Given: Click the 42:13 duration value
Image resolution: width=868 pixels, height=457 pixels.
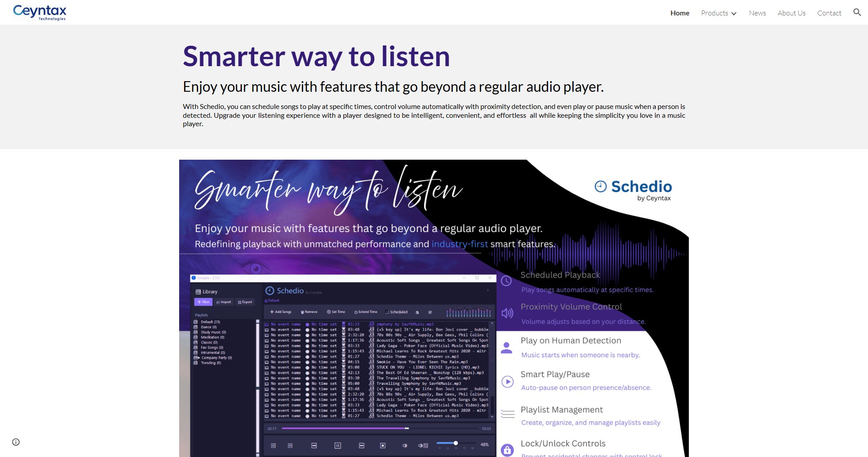Looking at the screenshot, I should [353, 373].
